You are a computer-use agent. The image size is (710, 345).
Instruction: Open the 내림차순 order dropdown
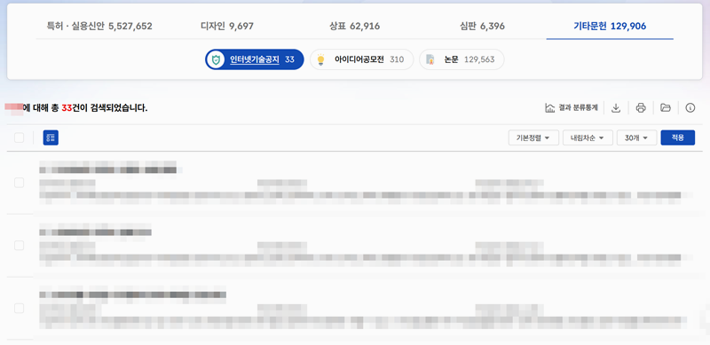[x=588, y=137]
